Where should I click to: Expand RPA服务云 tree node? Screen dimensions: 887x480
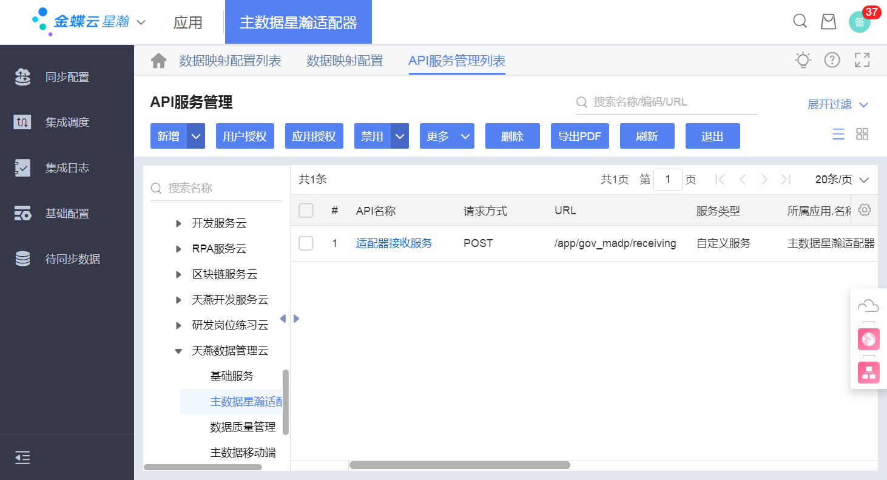(178, 249)
